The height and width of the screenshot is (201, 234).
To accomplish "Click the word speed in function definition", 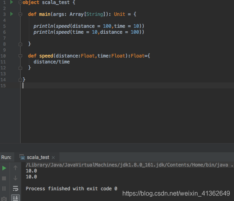I will pos(46,56).
